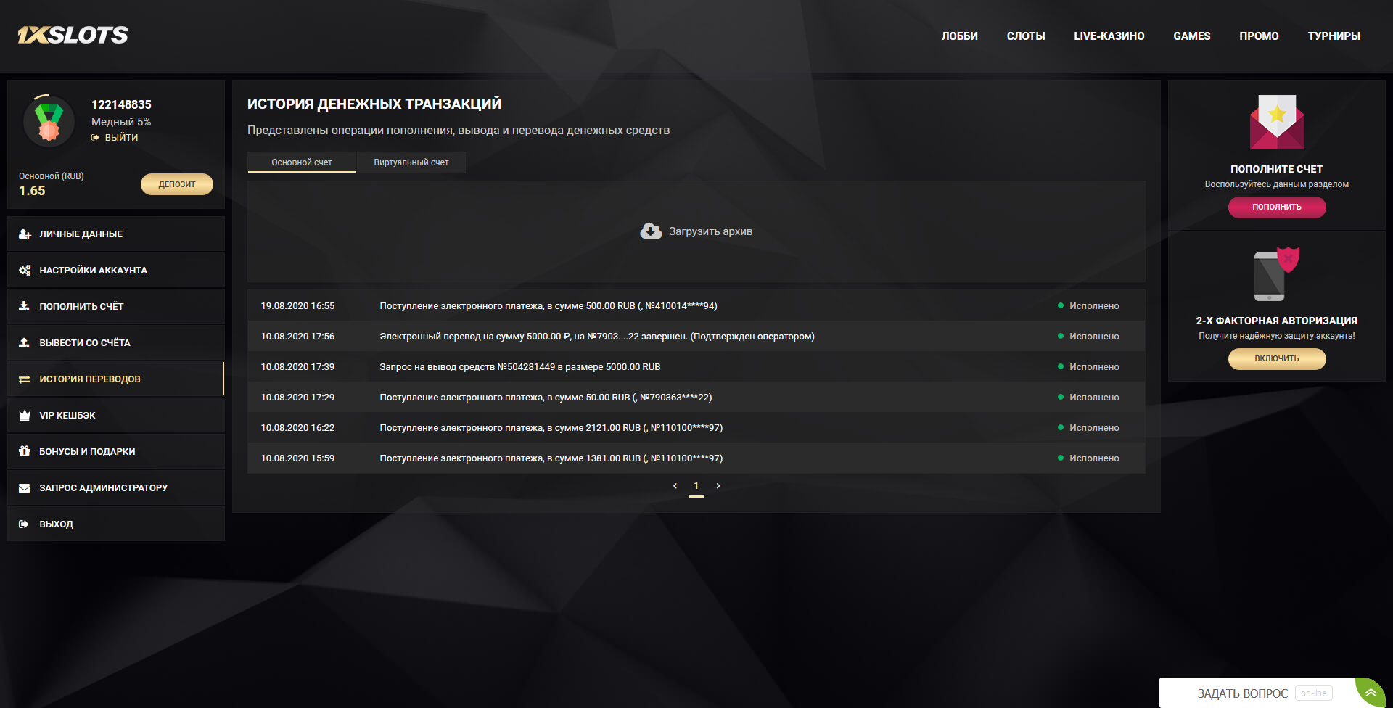Open the ПРОМО menu item
This screenshot has height=708, width=1393.
[1259, 36]
